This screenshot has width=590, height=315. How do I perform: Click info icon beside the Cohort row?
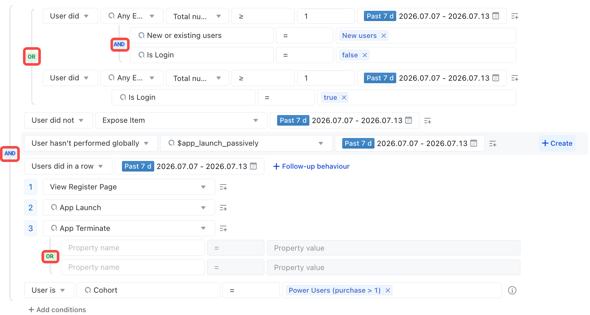(x=512, y=290)
